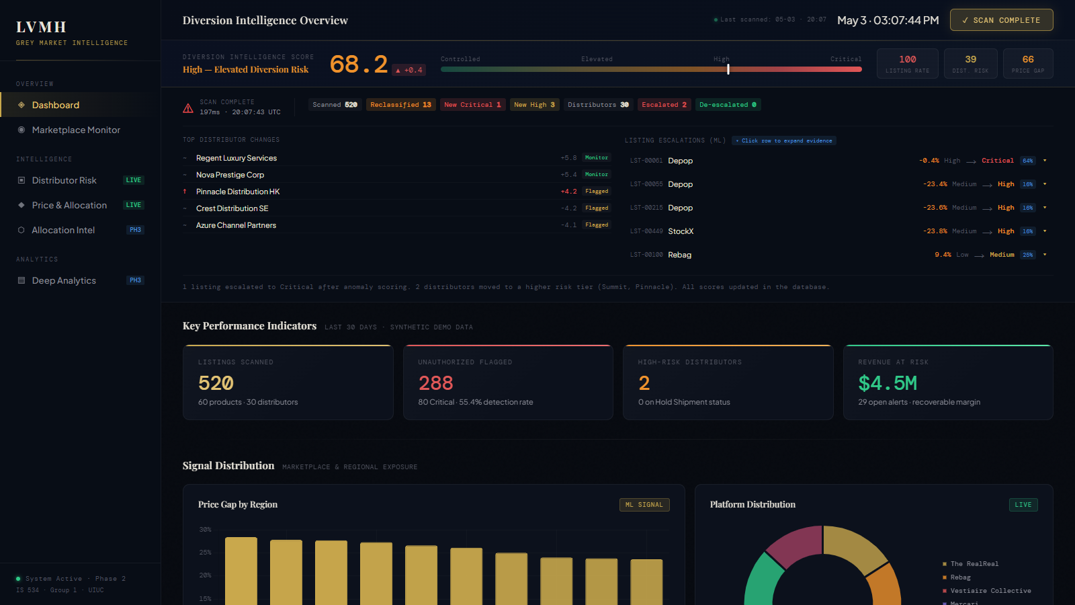Click the list icon beside Deep Analytics

click(21, 280)
